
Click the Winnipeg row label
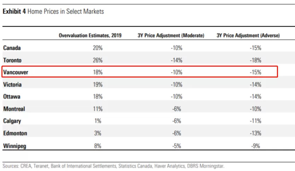[x=15, y=146]
